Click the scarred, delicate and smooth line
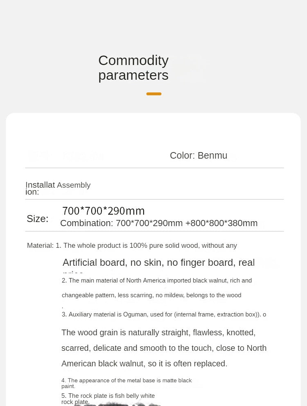 click(164, 348)
